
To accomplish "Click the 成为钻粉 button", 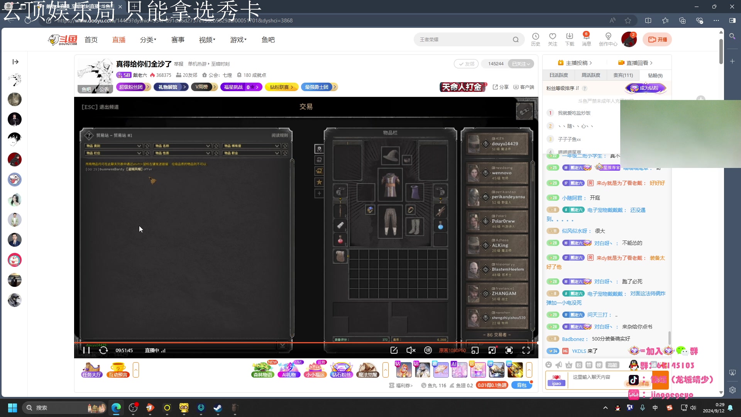I will click(x=646, y=88).
